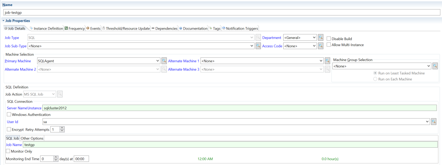Tick the Encrypt checkbox
Screen dimensions: 442x165
(x=9, y=129)
